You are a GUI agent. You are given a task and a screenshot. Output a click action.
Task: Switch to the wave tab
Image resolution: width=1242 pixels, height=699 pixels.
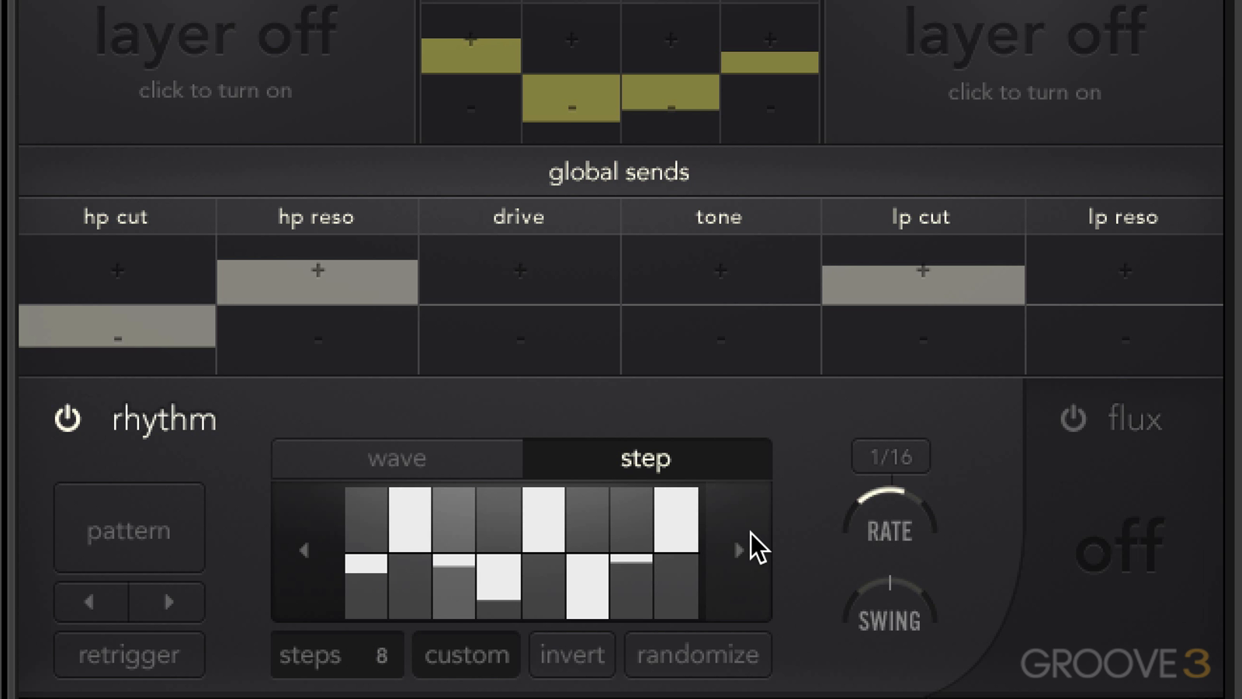pos(397,458)
